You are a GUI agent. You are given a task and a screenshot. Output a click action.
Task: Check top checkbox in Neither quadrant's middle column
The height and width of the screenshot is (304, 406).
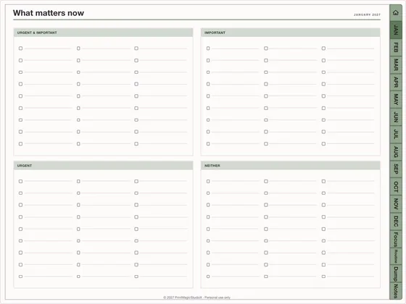pyautogui.click(x=266, y=181)
